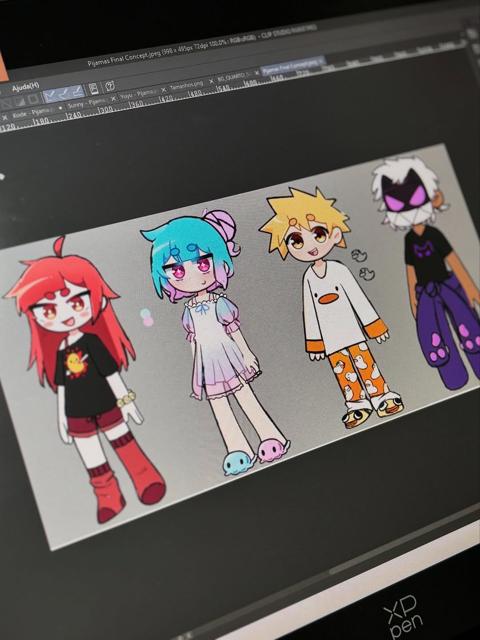The height and width of the screenshot is (640, 480).
Task: Switch to the BG_QUARTO tab
Action: 236,76
